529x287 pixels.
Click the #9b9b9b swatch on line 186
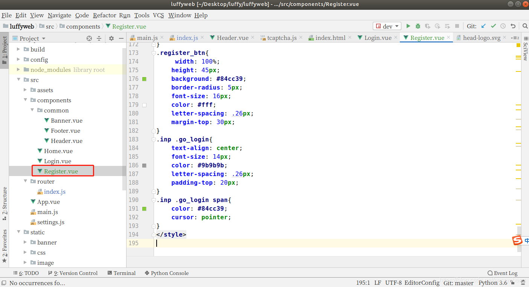pos(144,166)
